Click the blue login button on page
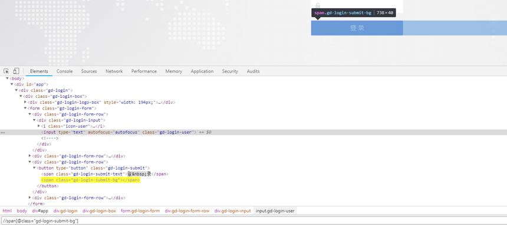 pyautogui.click(x=357, y=28)
